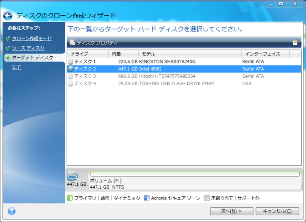Select the ディスク 3 row
Screen dimensions: 306x222
pos(184,76)
